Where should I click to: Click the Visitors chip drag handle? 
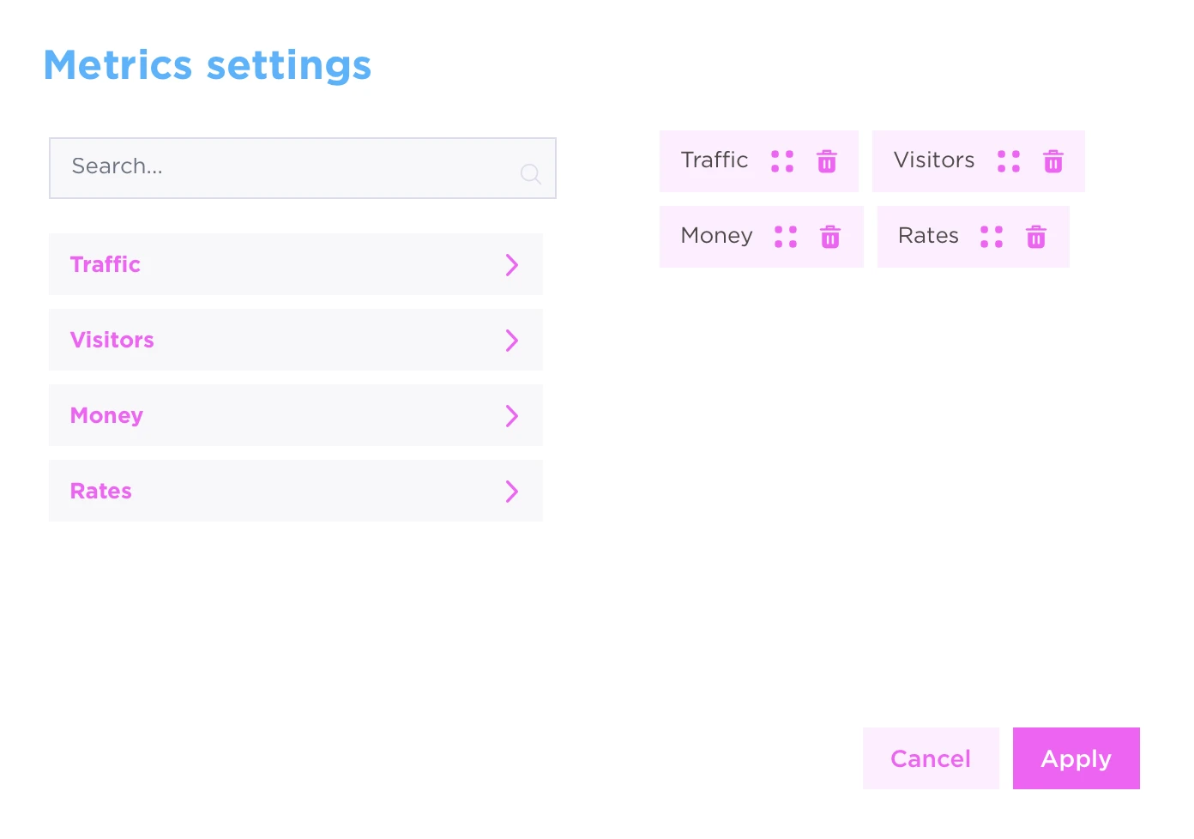[1009, 161]
